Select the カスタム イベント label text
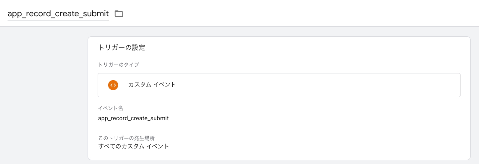 (x=152, y=85)
